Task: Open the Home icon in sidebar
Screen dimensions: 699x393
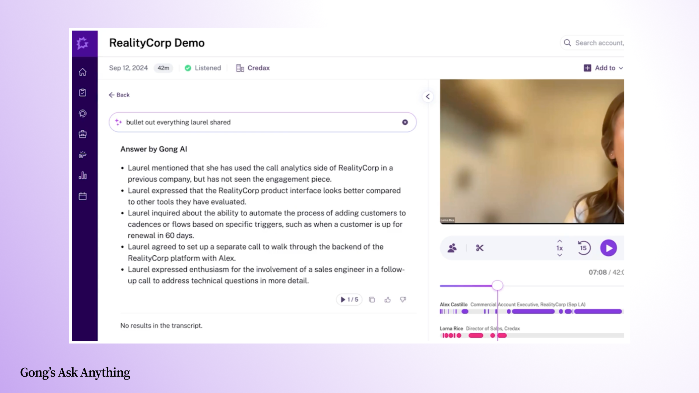Action: [x=83, y=72]
